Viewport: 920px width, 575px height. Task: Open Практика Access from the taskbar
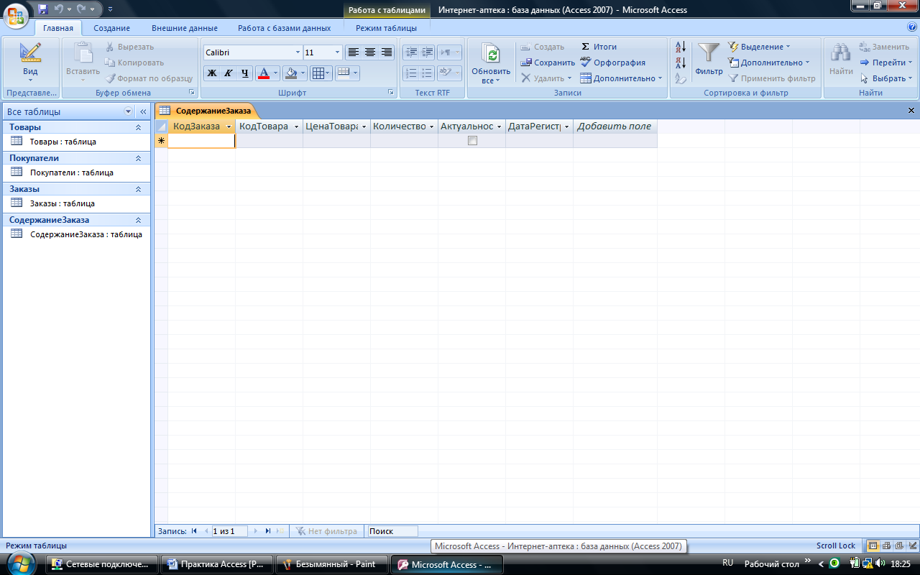[x=216, y=564]
